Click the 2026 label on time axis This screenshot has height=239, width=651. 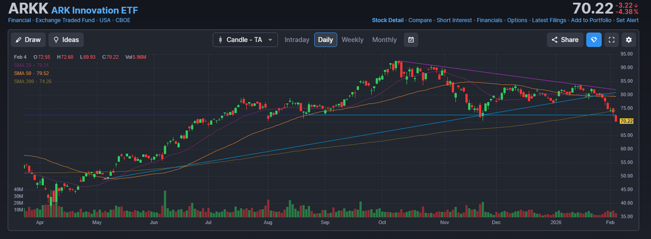(557, 222)
